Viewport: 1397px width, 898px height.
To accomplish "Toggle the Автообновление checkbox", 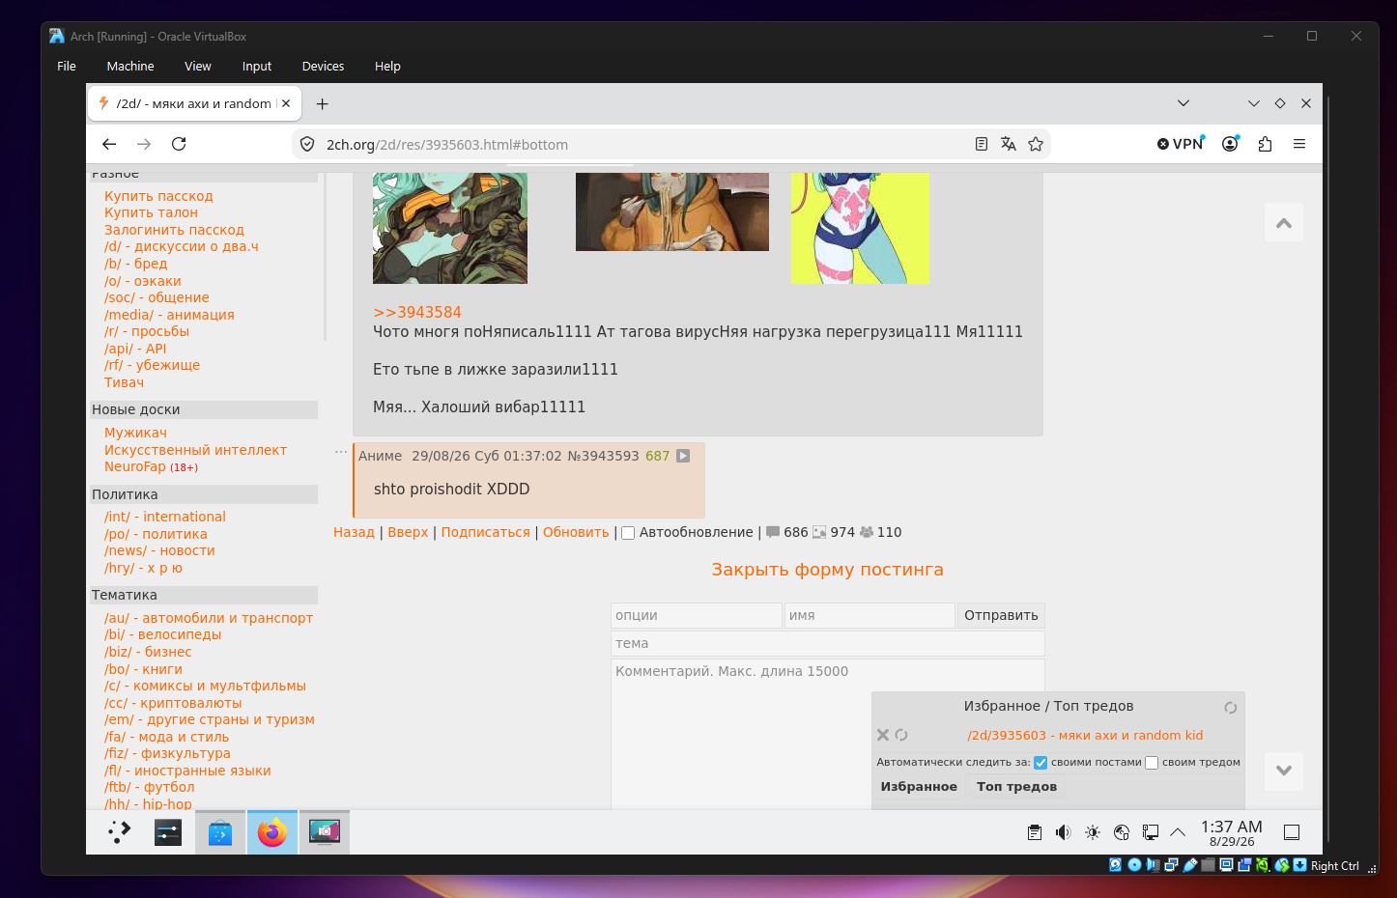I will coord(628,533).
